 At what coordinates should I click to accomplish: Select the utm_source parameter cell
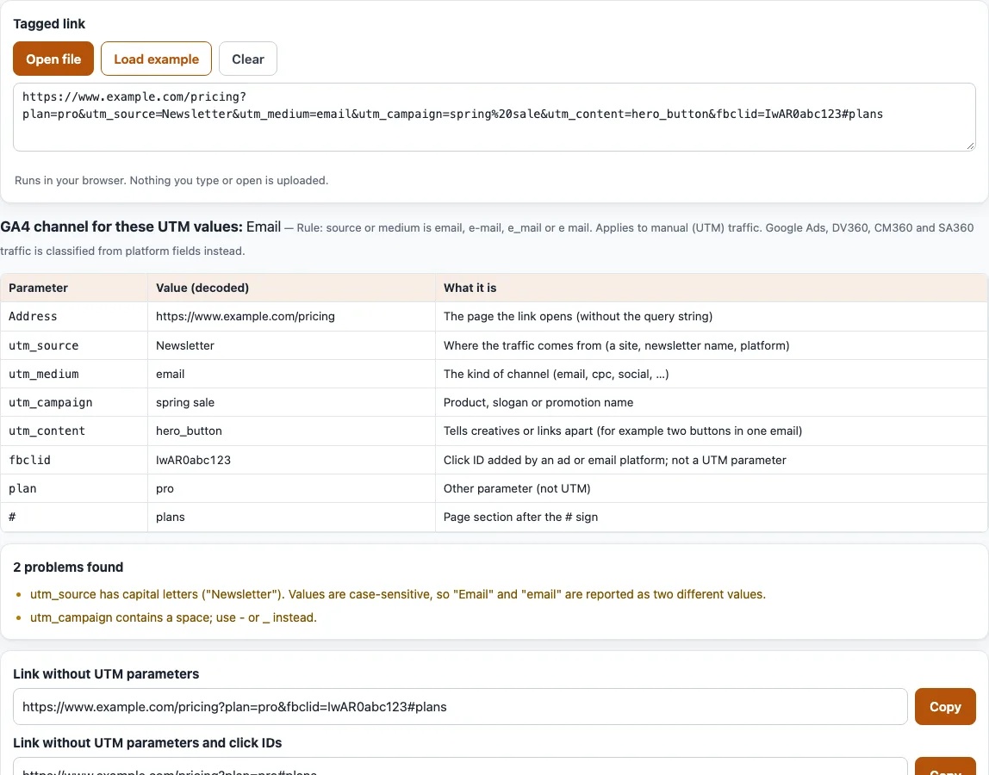[74, 345]
